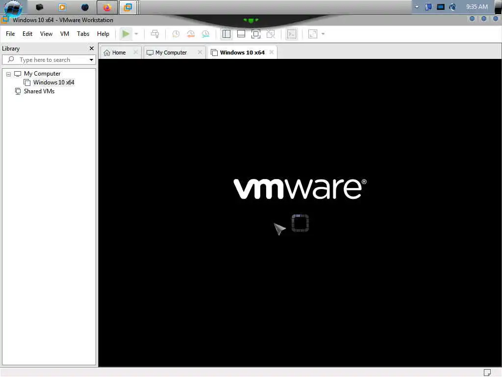The height and width of the screenshot is (377, 502).
Task: Click the VM icon beside Windows 10 x64 in the tree
Action: [27, 82]
